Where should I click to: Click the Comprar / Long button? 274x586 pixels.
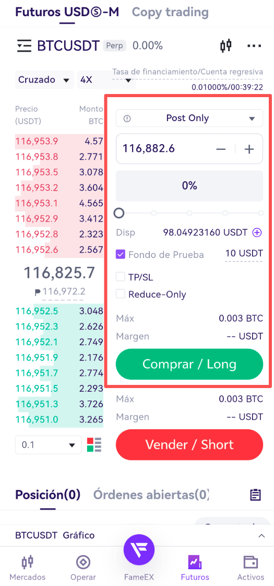pos(189,364)
